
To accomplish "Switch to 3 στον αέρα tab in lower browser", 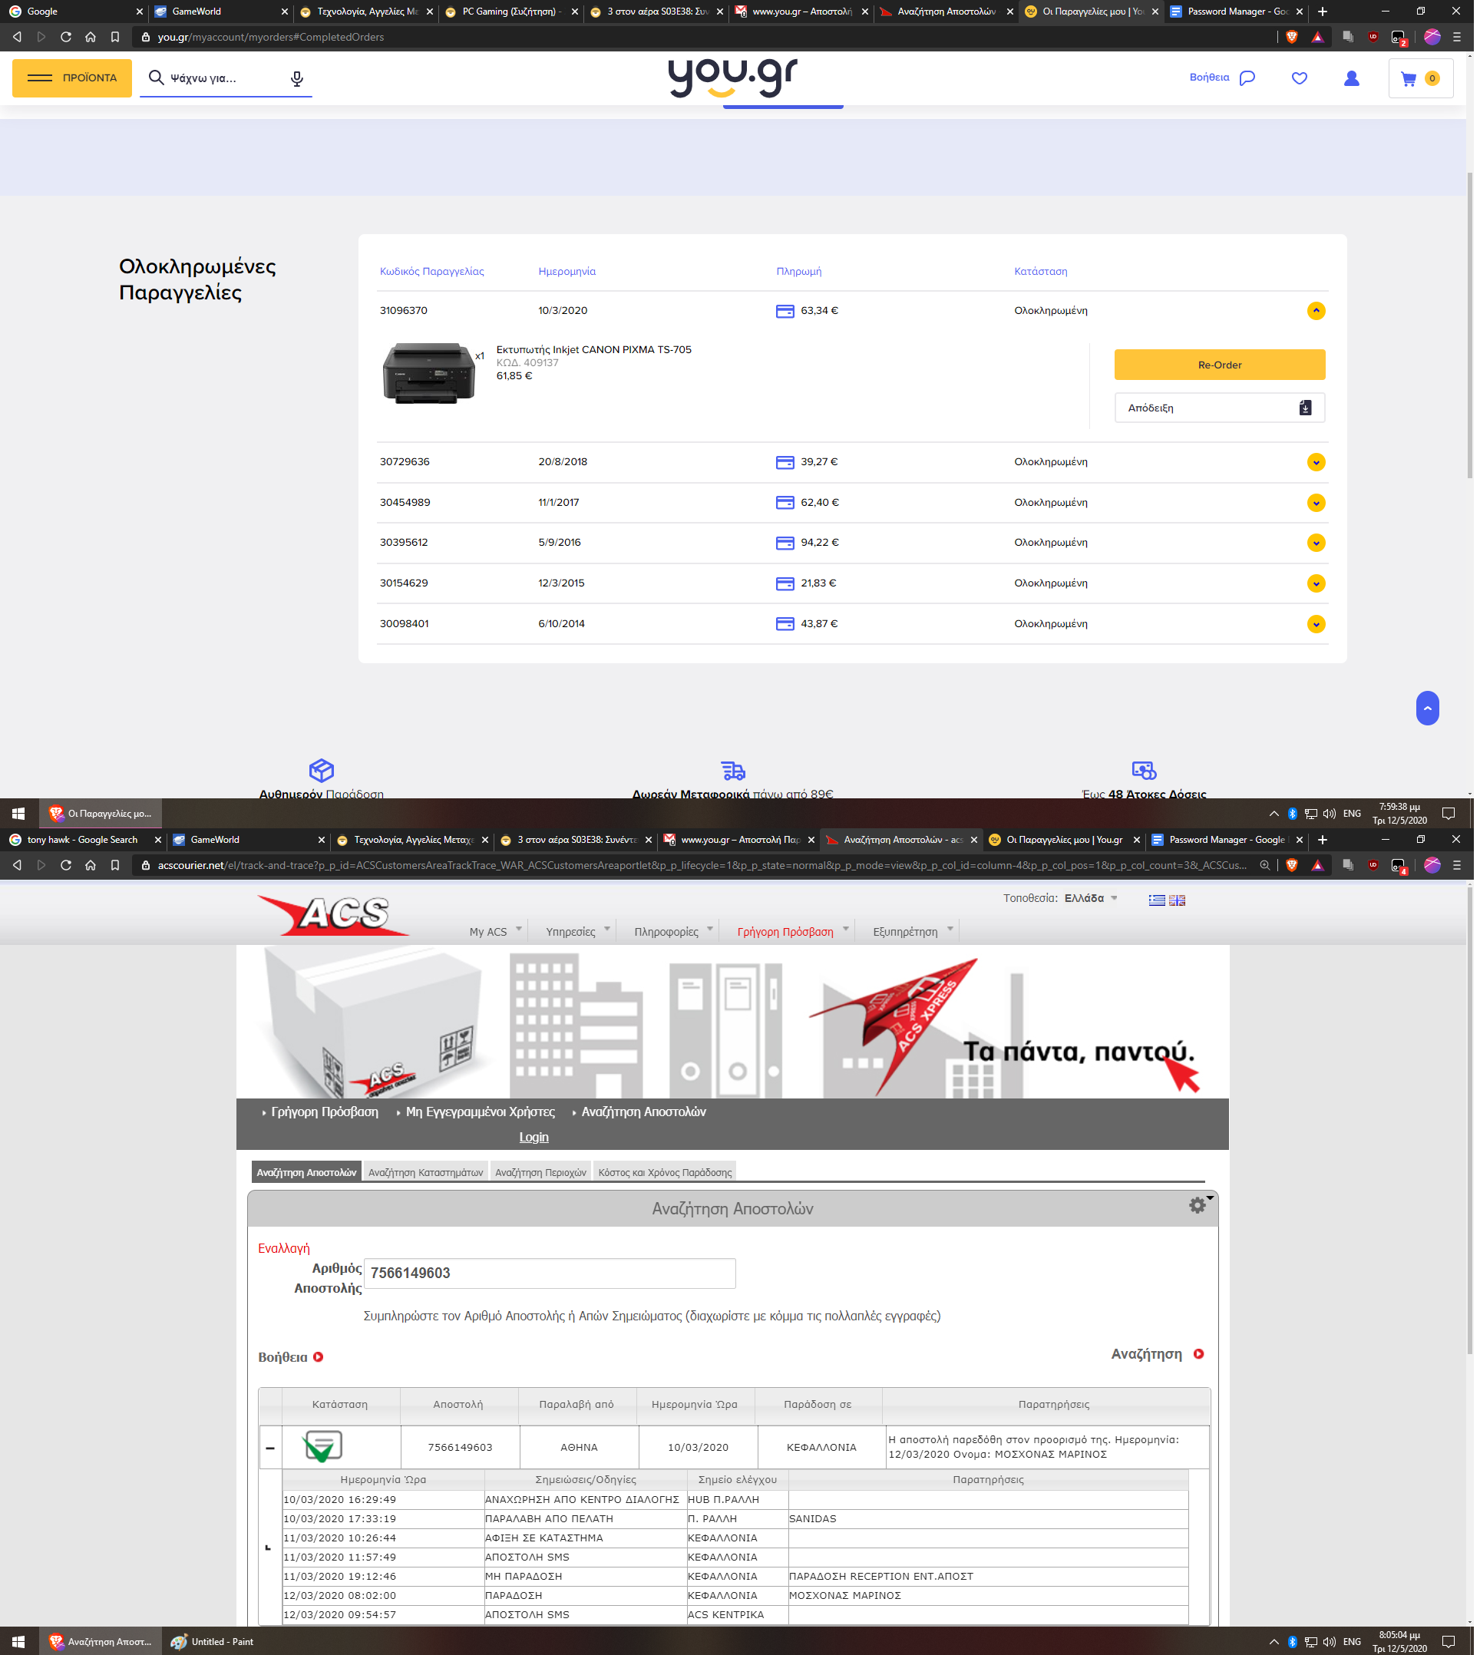I will pyautogui.click(x=574, y=839).
